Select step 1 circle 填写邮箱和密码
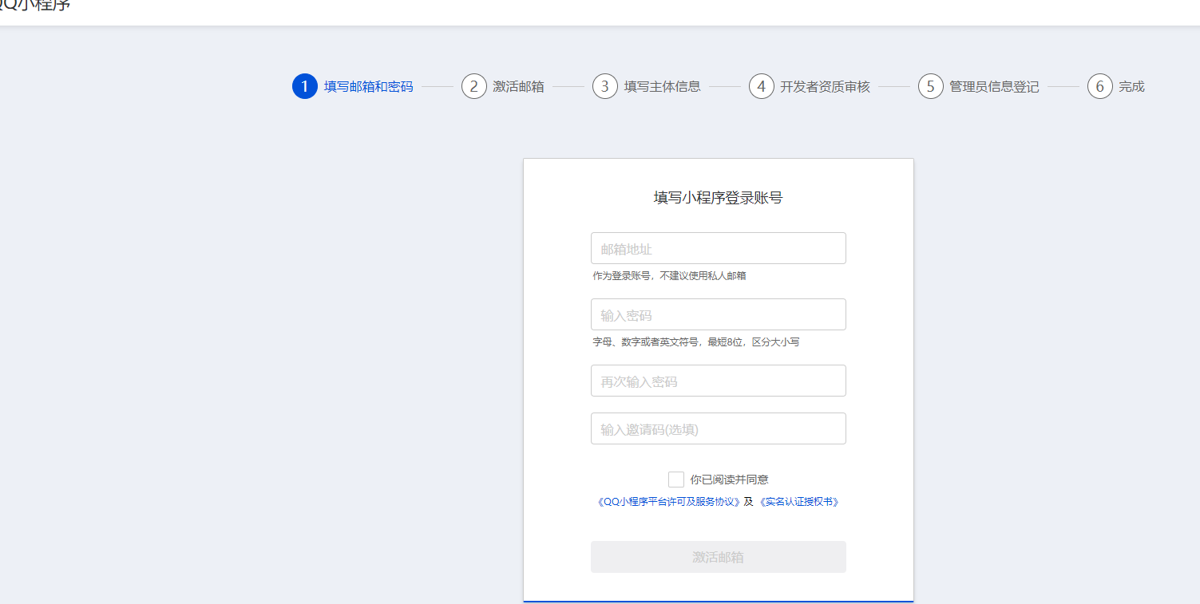The image size is (1200, 604). 305,86
